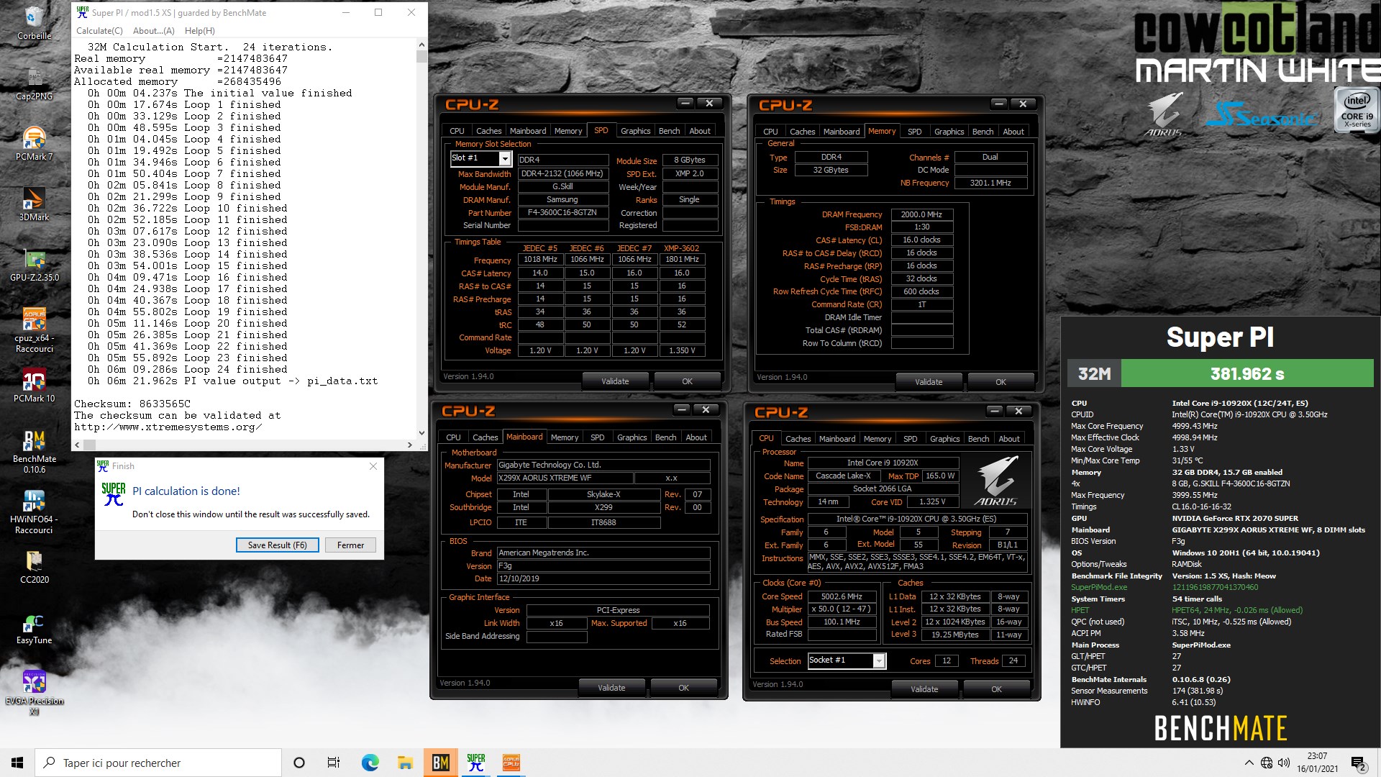Viewport: 1381px width, 777px height.
Task: Open HWiNFO64 Raccourci desktop shortcut
Action: coord(34,512)
